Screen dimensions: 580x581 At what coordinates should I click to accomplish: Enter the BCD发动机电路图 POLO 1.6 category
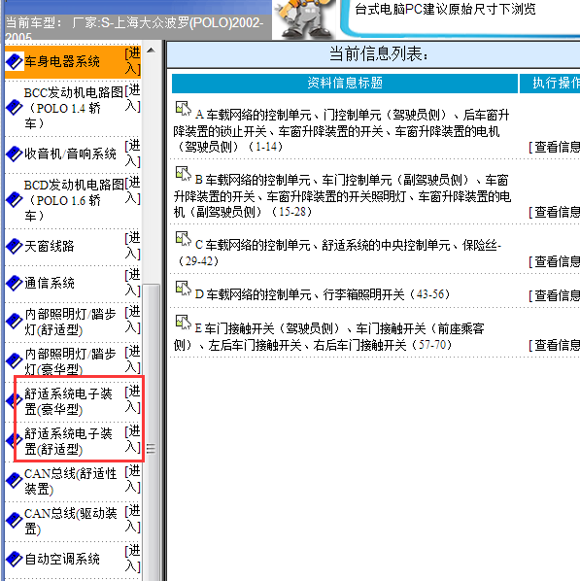(x=132, y=190)
